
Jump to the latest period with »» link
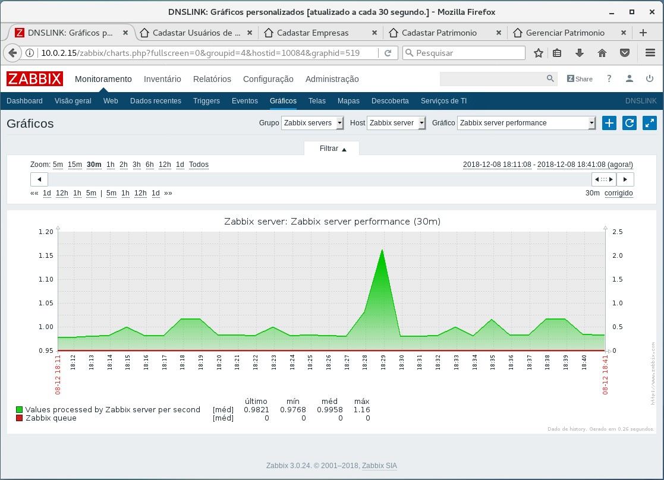[168, 193]
